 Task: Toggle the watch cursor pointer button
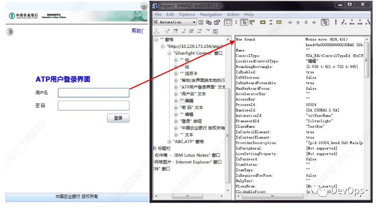click(244, 22)
